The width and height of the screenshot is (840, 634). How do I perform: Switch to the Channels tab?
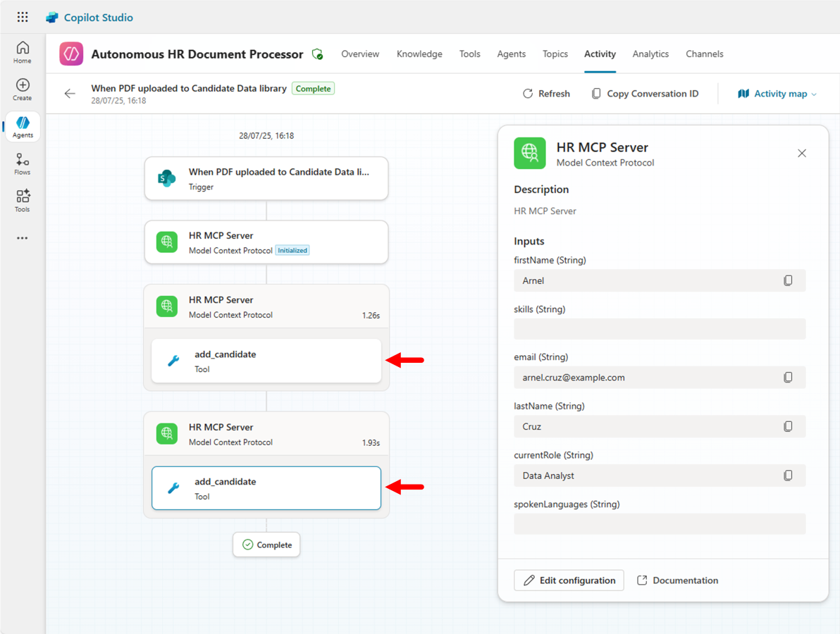[x=705, y=54]
